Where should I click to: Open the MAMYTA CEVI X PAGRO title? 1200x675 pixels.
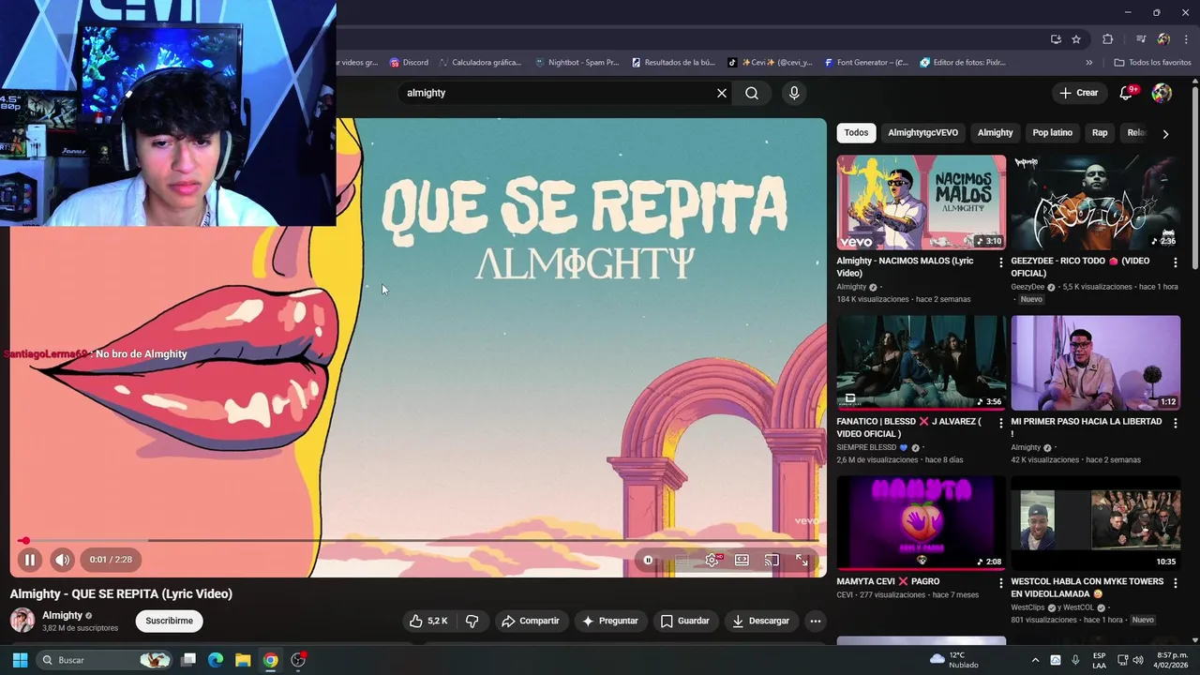point(888,581)
